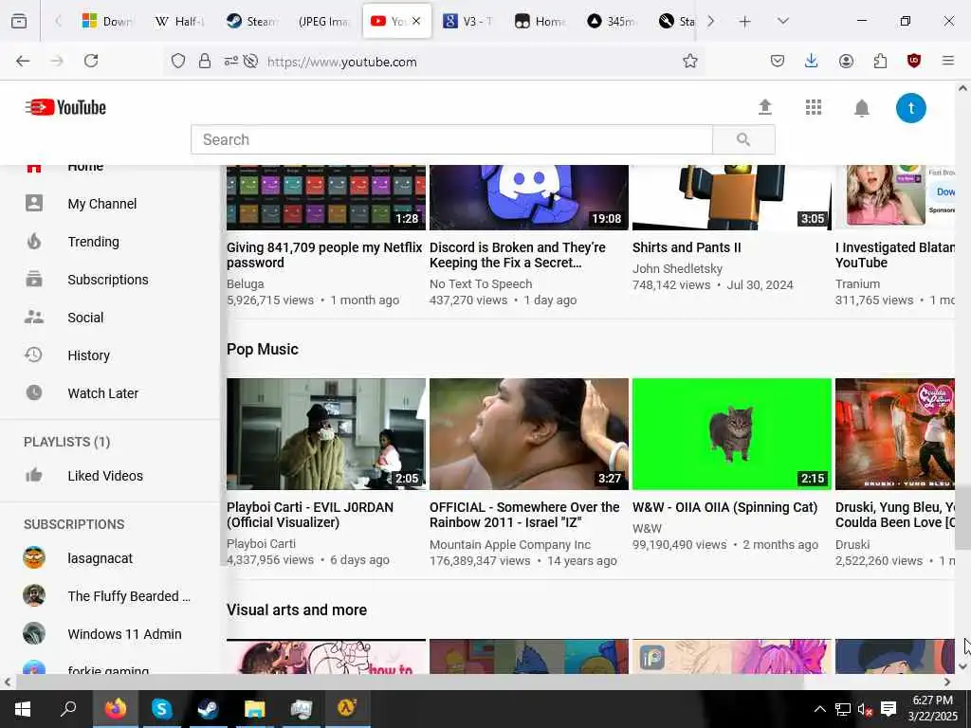Switch to the V3 tab

pos(468,21)
